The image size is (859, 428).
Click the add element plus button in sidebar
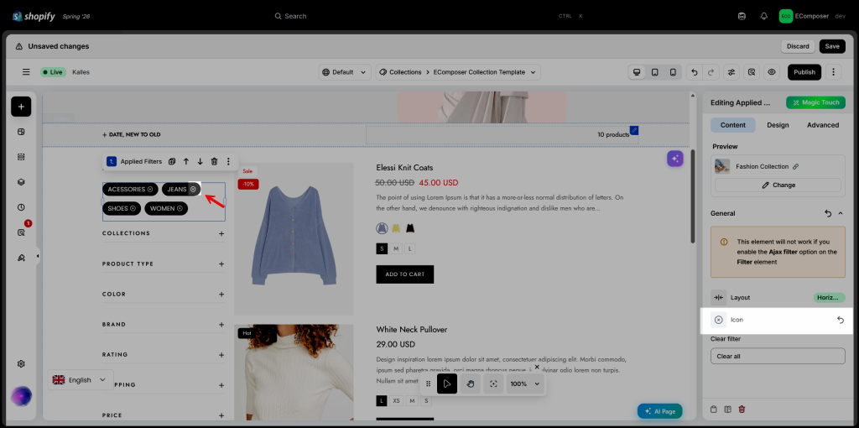tap(21, 107)
